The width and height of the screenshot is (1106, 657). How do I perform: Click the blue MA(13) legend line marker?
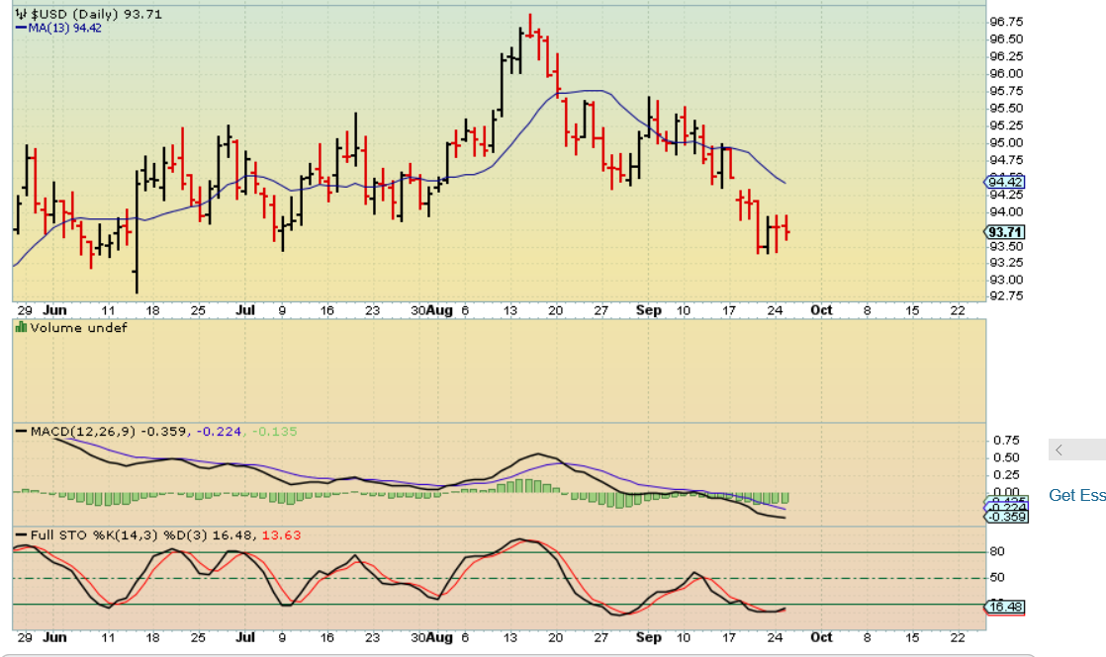coord(21,28)
